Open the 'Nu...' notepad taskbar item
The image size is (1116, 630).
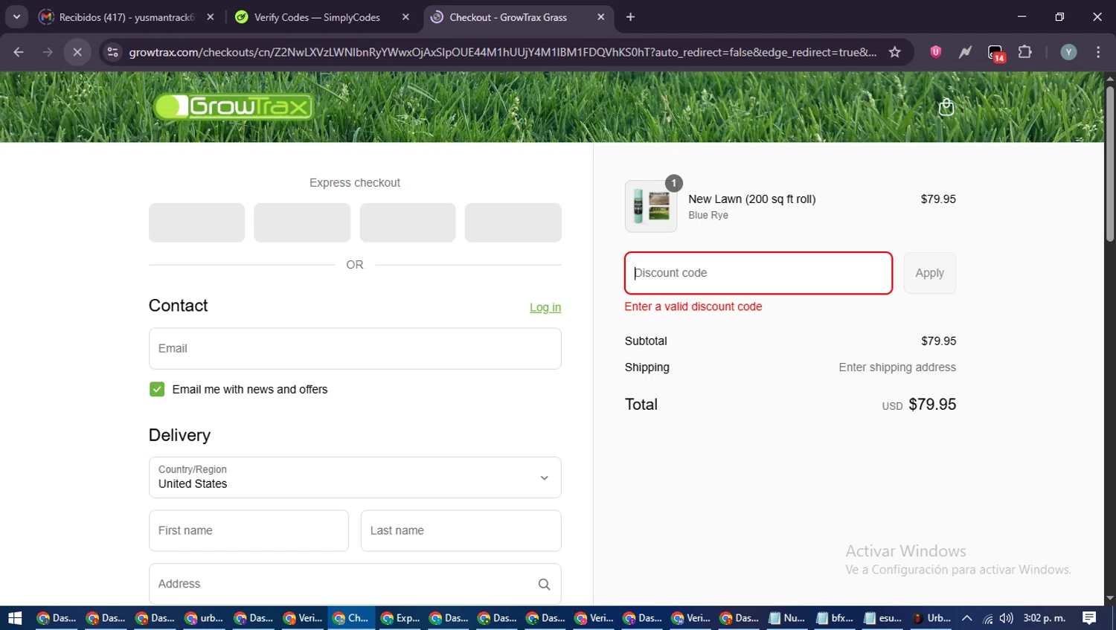(x=788, y=618)
